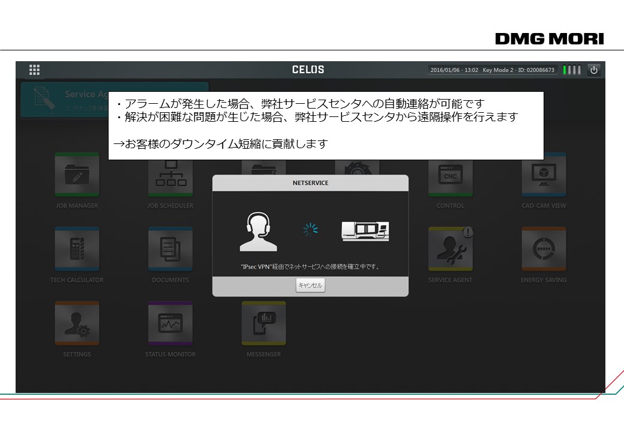Click the signal status bars indicator
The width and height of the screenshot is (624, 432).
[572, 70]
